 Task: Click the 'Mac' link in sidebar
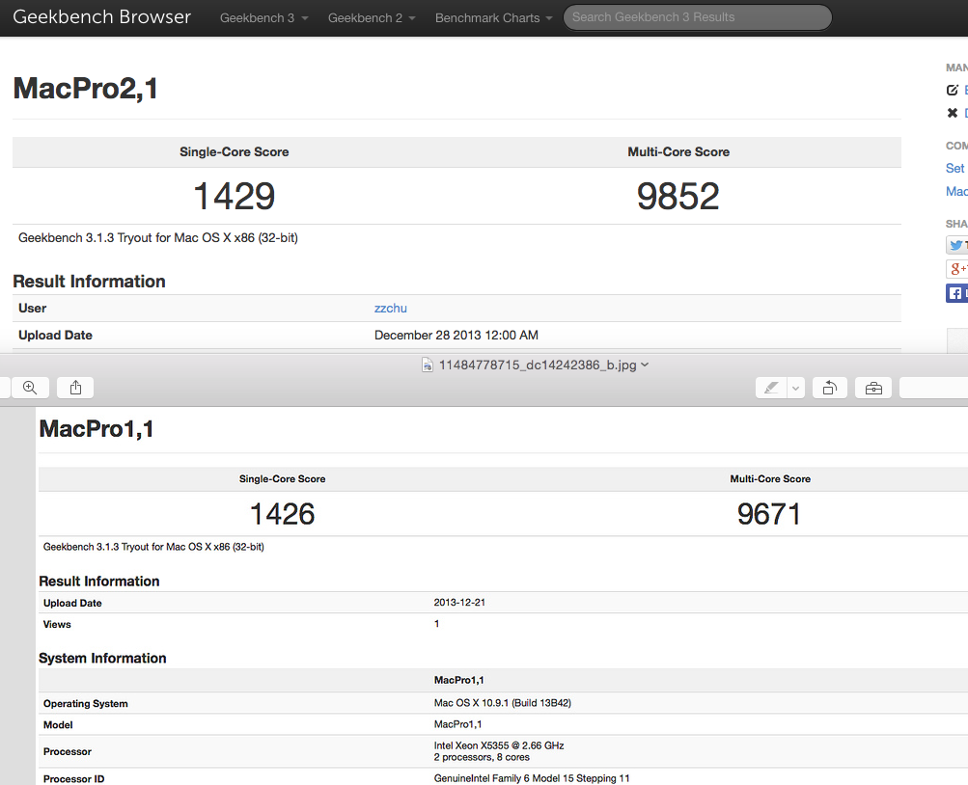[956, 191]
